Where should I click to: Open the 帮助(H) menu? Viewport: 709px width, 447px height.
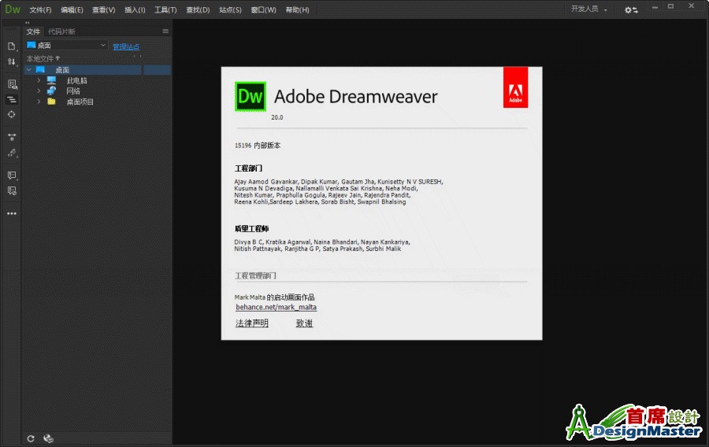coord(298,9)
